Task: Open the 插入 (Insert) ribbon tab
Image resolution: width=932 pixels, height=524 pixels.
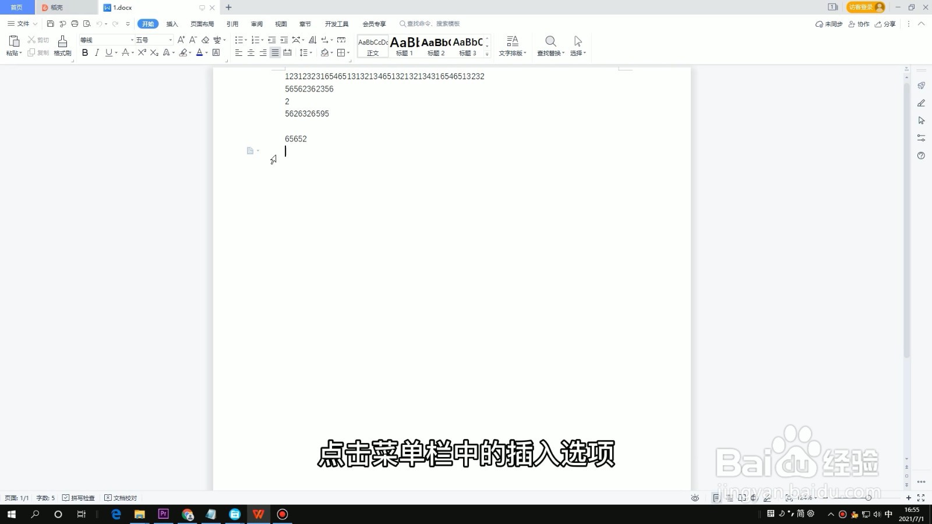Action: [172, 24]
